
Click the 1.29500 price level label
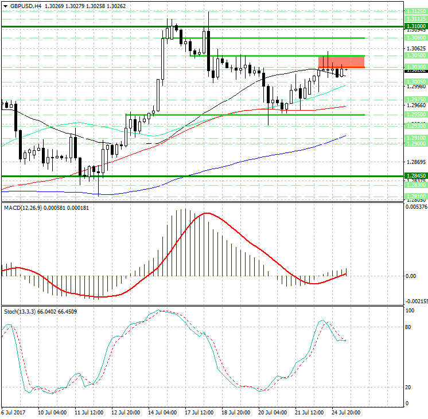[x=415, y=115]
